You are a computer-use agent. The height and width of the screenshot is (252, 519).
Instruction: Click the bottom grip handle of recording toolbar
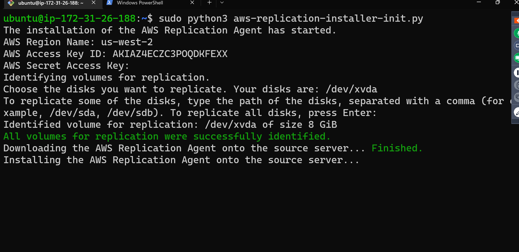(x=515, y=121)
